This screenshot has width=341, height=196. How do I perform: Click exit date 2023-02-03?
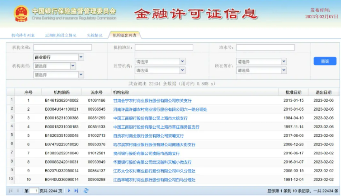click(x=324, y=145)
